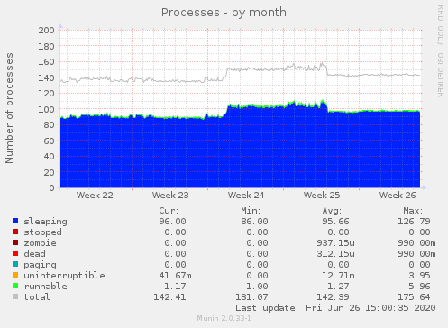Click the Week 22 axis label
The width and height of the screenshot is (448, 328).
[x=95, y=196]
